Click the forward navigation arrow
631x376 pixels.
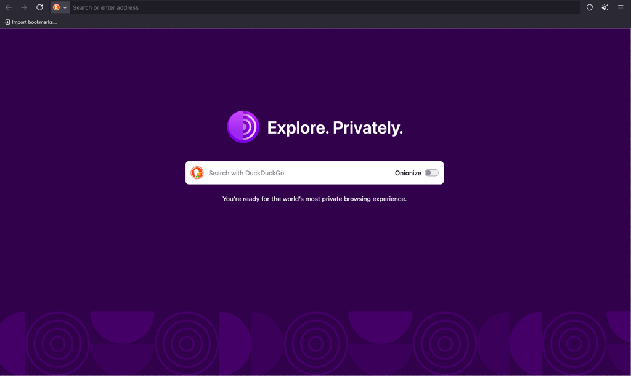coord(24,7)
